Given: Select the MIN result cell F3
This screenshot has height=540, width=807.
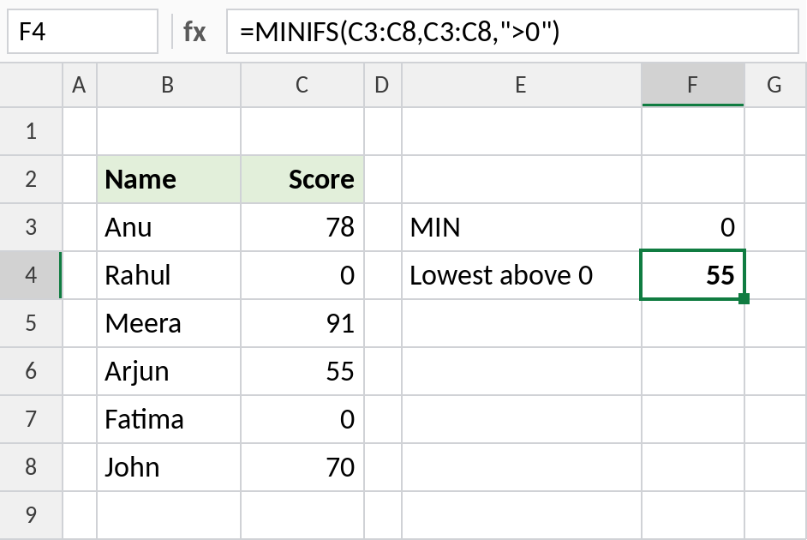Looking at the screenshot, I should tap(693, 227).
